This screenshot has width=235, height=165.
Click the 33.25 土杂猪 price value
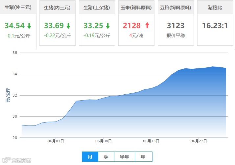coord(93,26)
